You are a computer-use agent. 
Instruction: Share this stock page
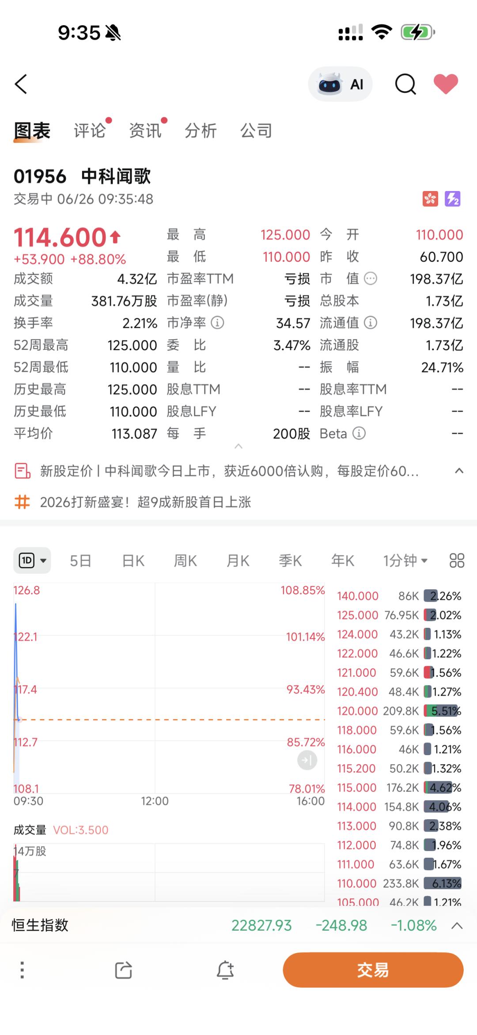(x=123, y=970)
